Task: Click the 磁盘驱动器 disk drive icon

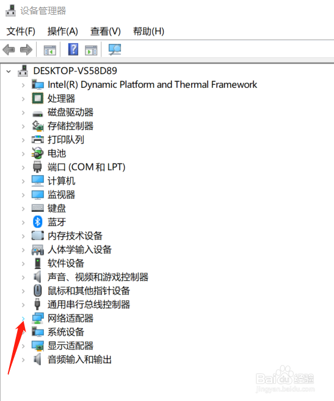Action: [38, 113]
